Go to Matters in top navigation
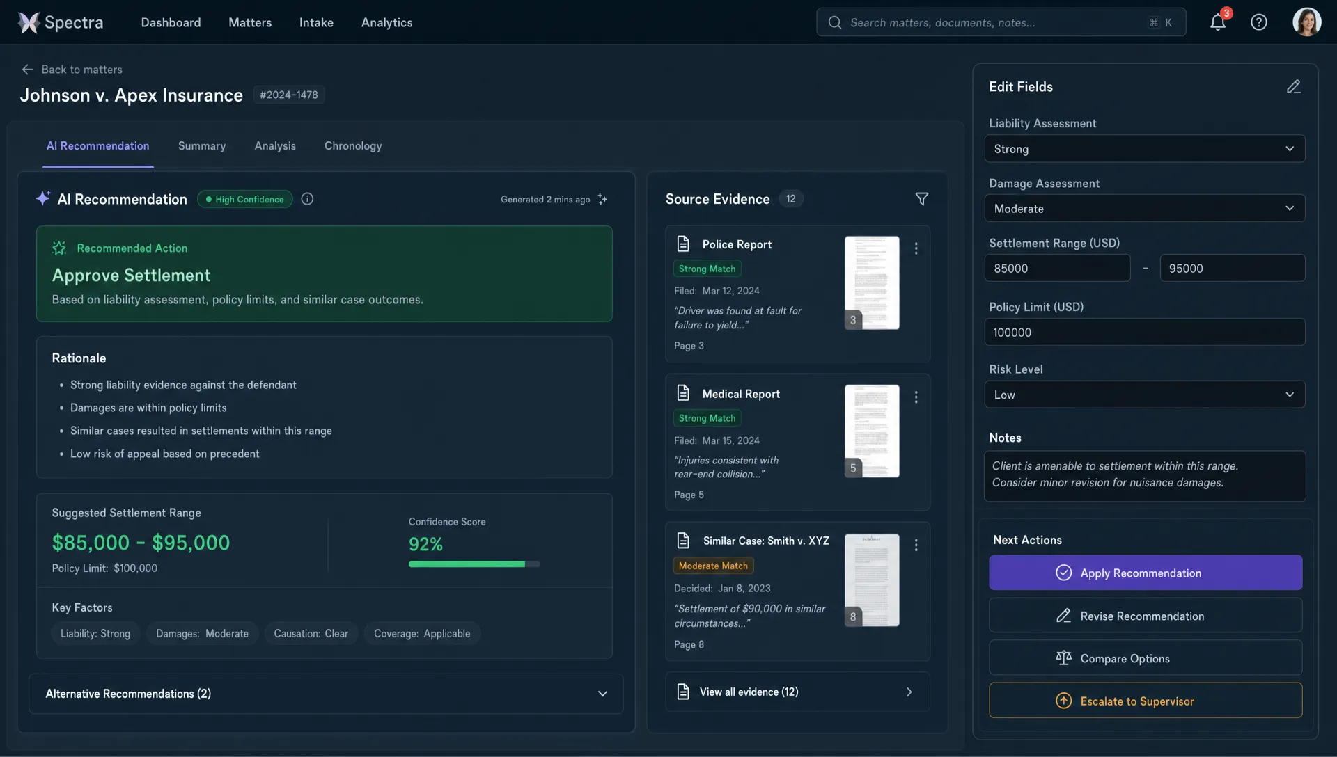The width and height of the screenshot is (1337, 757). click(x=250, y=22)
